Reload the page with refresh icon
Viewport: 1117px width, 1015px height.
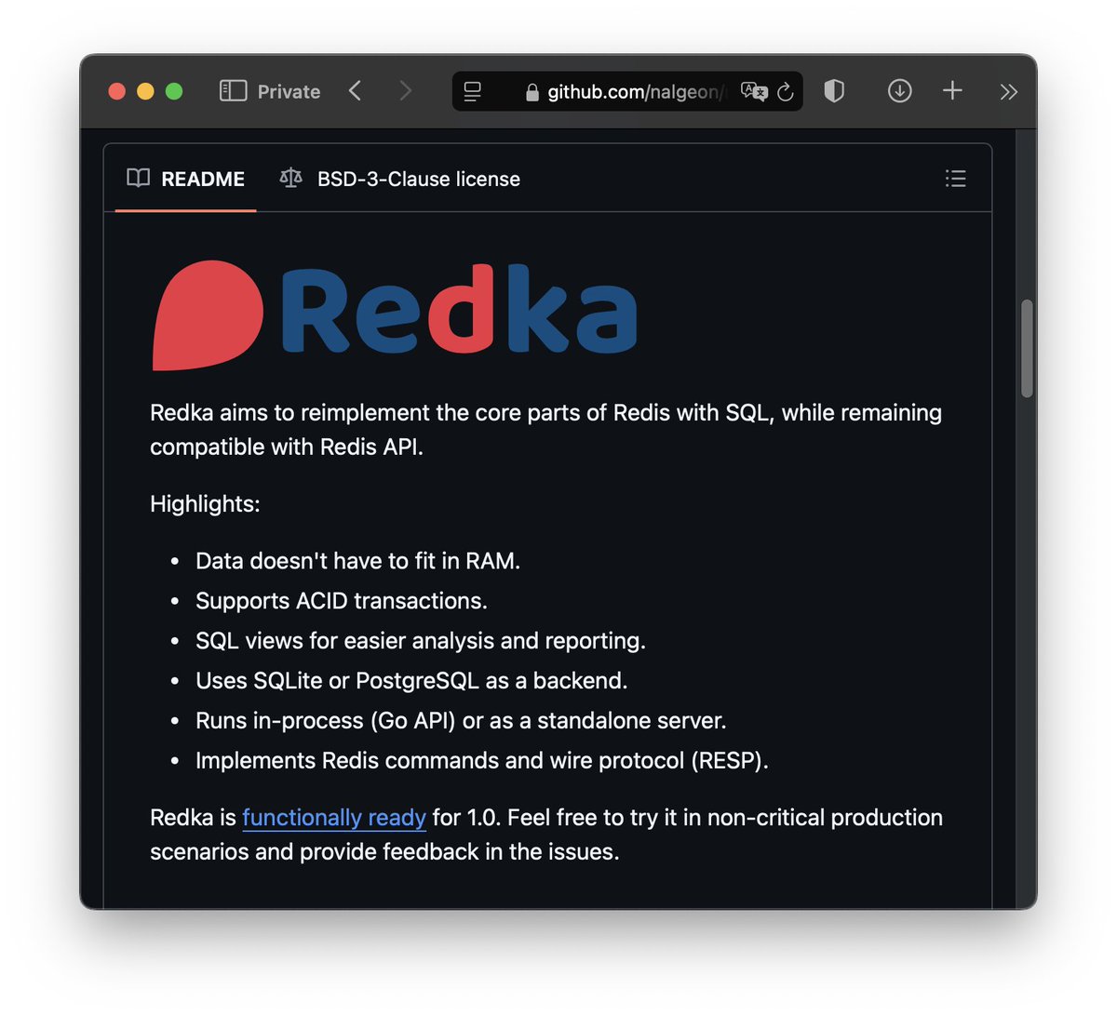[x=786, y=91]
